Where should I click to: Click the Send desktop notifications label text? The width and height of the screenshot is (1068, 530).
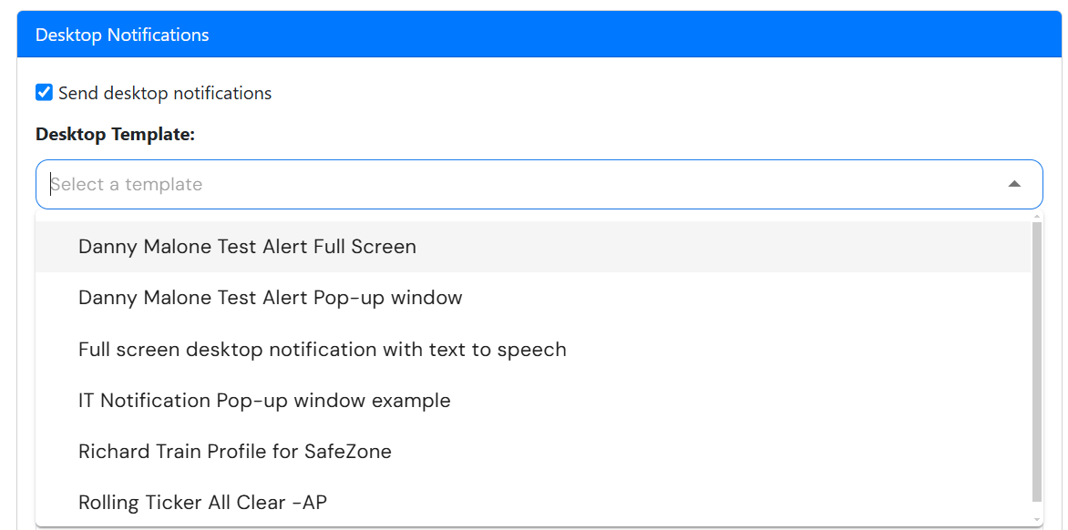(165, 93)
